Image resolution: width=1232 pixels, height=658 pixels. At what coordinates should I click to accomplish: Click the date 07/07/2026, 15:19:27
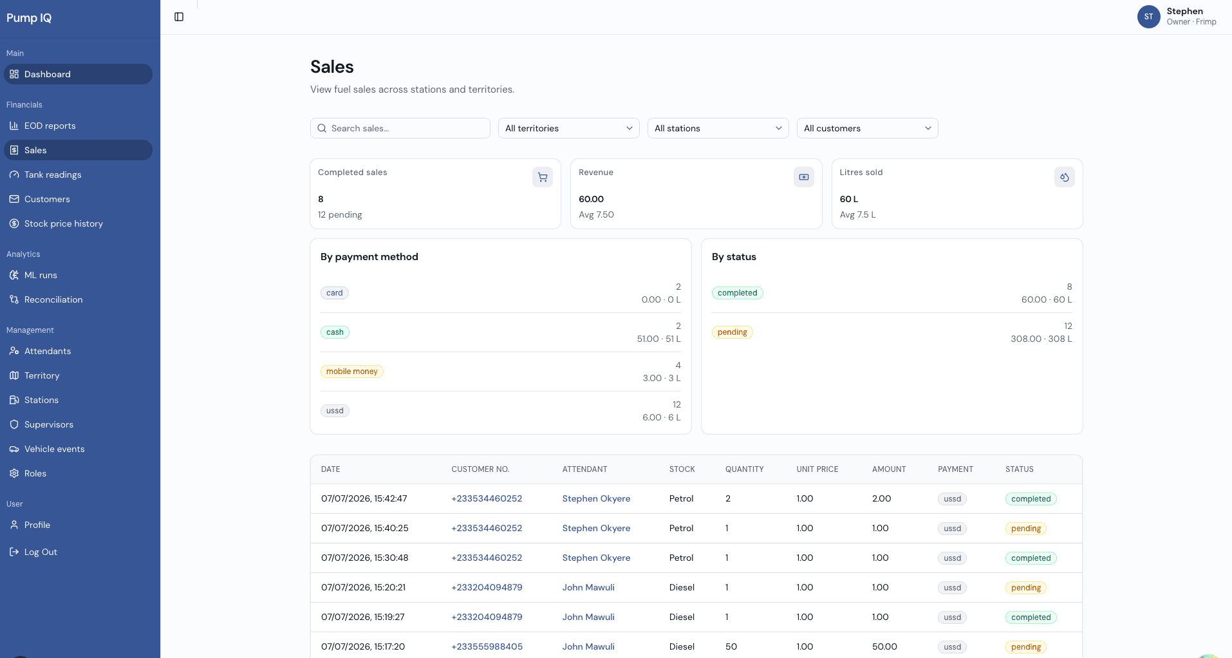pyautogui.click(x=363, y=617)
